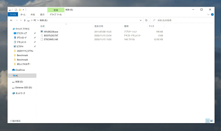Switch to large icons view layout
This screenshot has width=221, height=131.
(x=212, y=121)
